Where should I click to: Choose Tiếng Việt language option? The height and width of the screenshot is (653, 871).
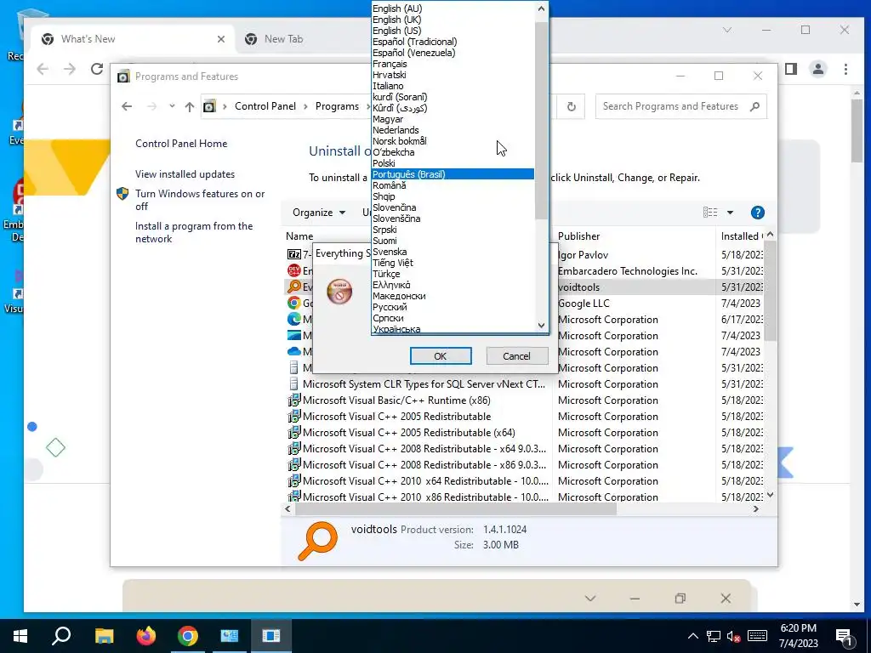(393, 263)
